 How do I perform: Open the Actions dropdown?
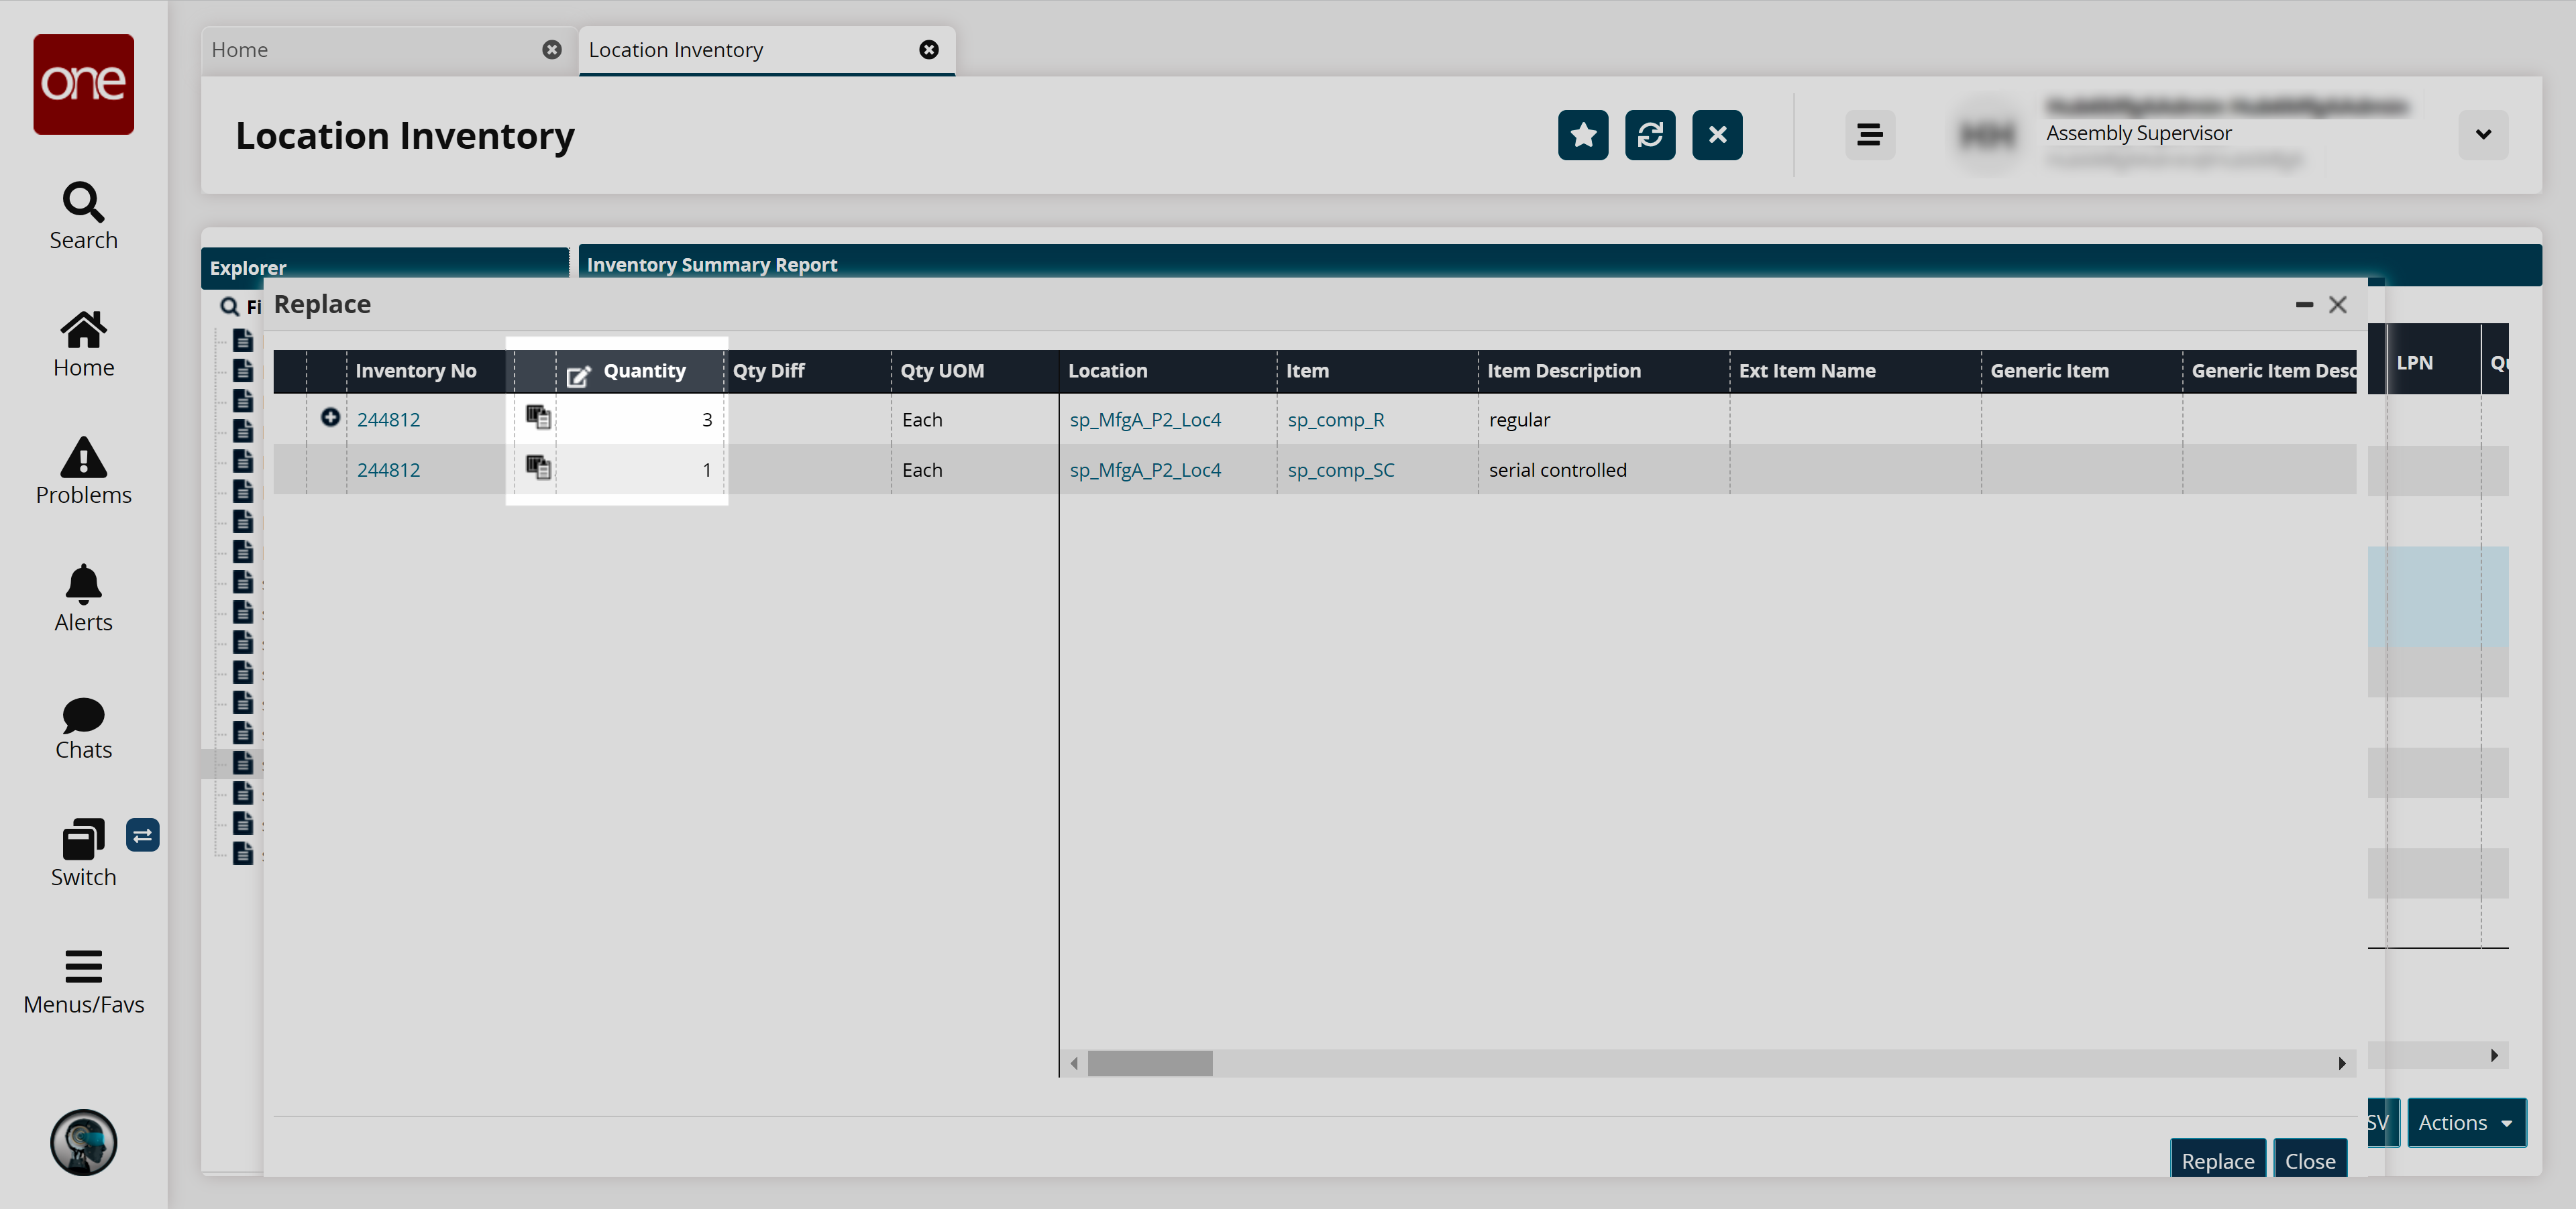[x=2465, y=1122]
